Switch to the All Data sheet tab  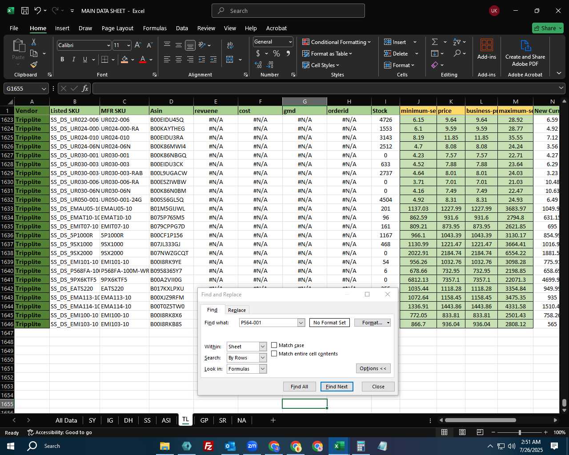[66, 420]
